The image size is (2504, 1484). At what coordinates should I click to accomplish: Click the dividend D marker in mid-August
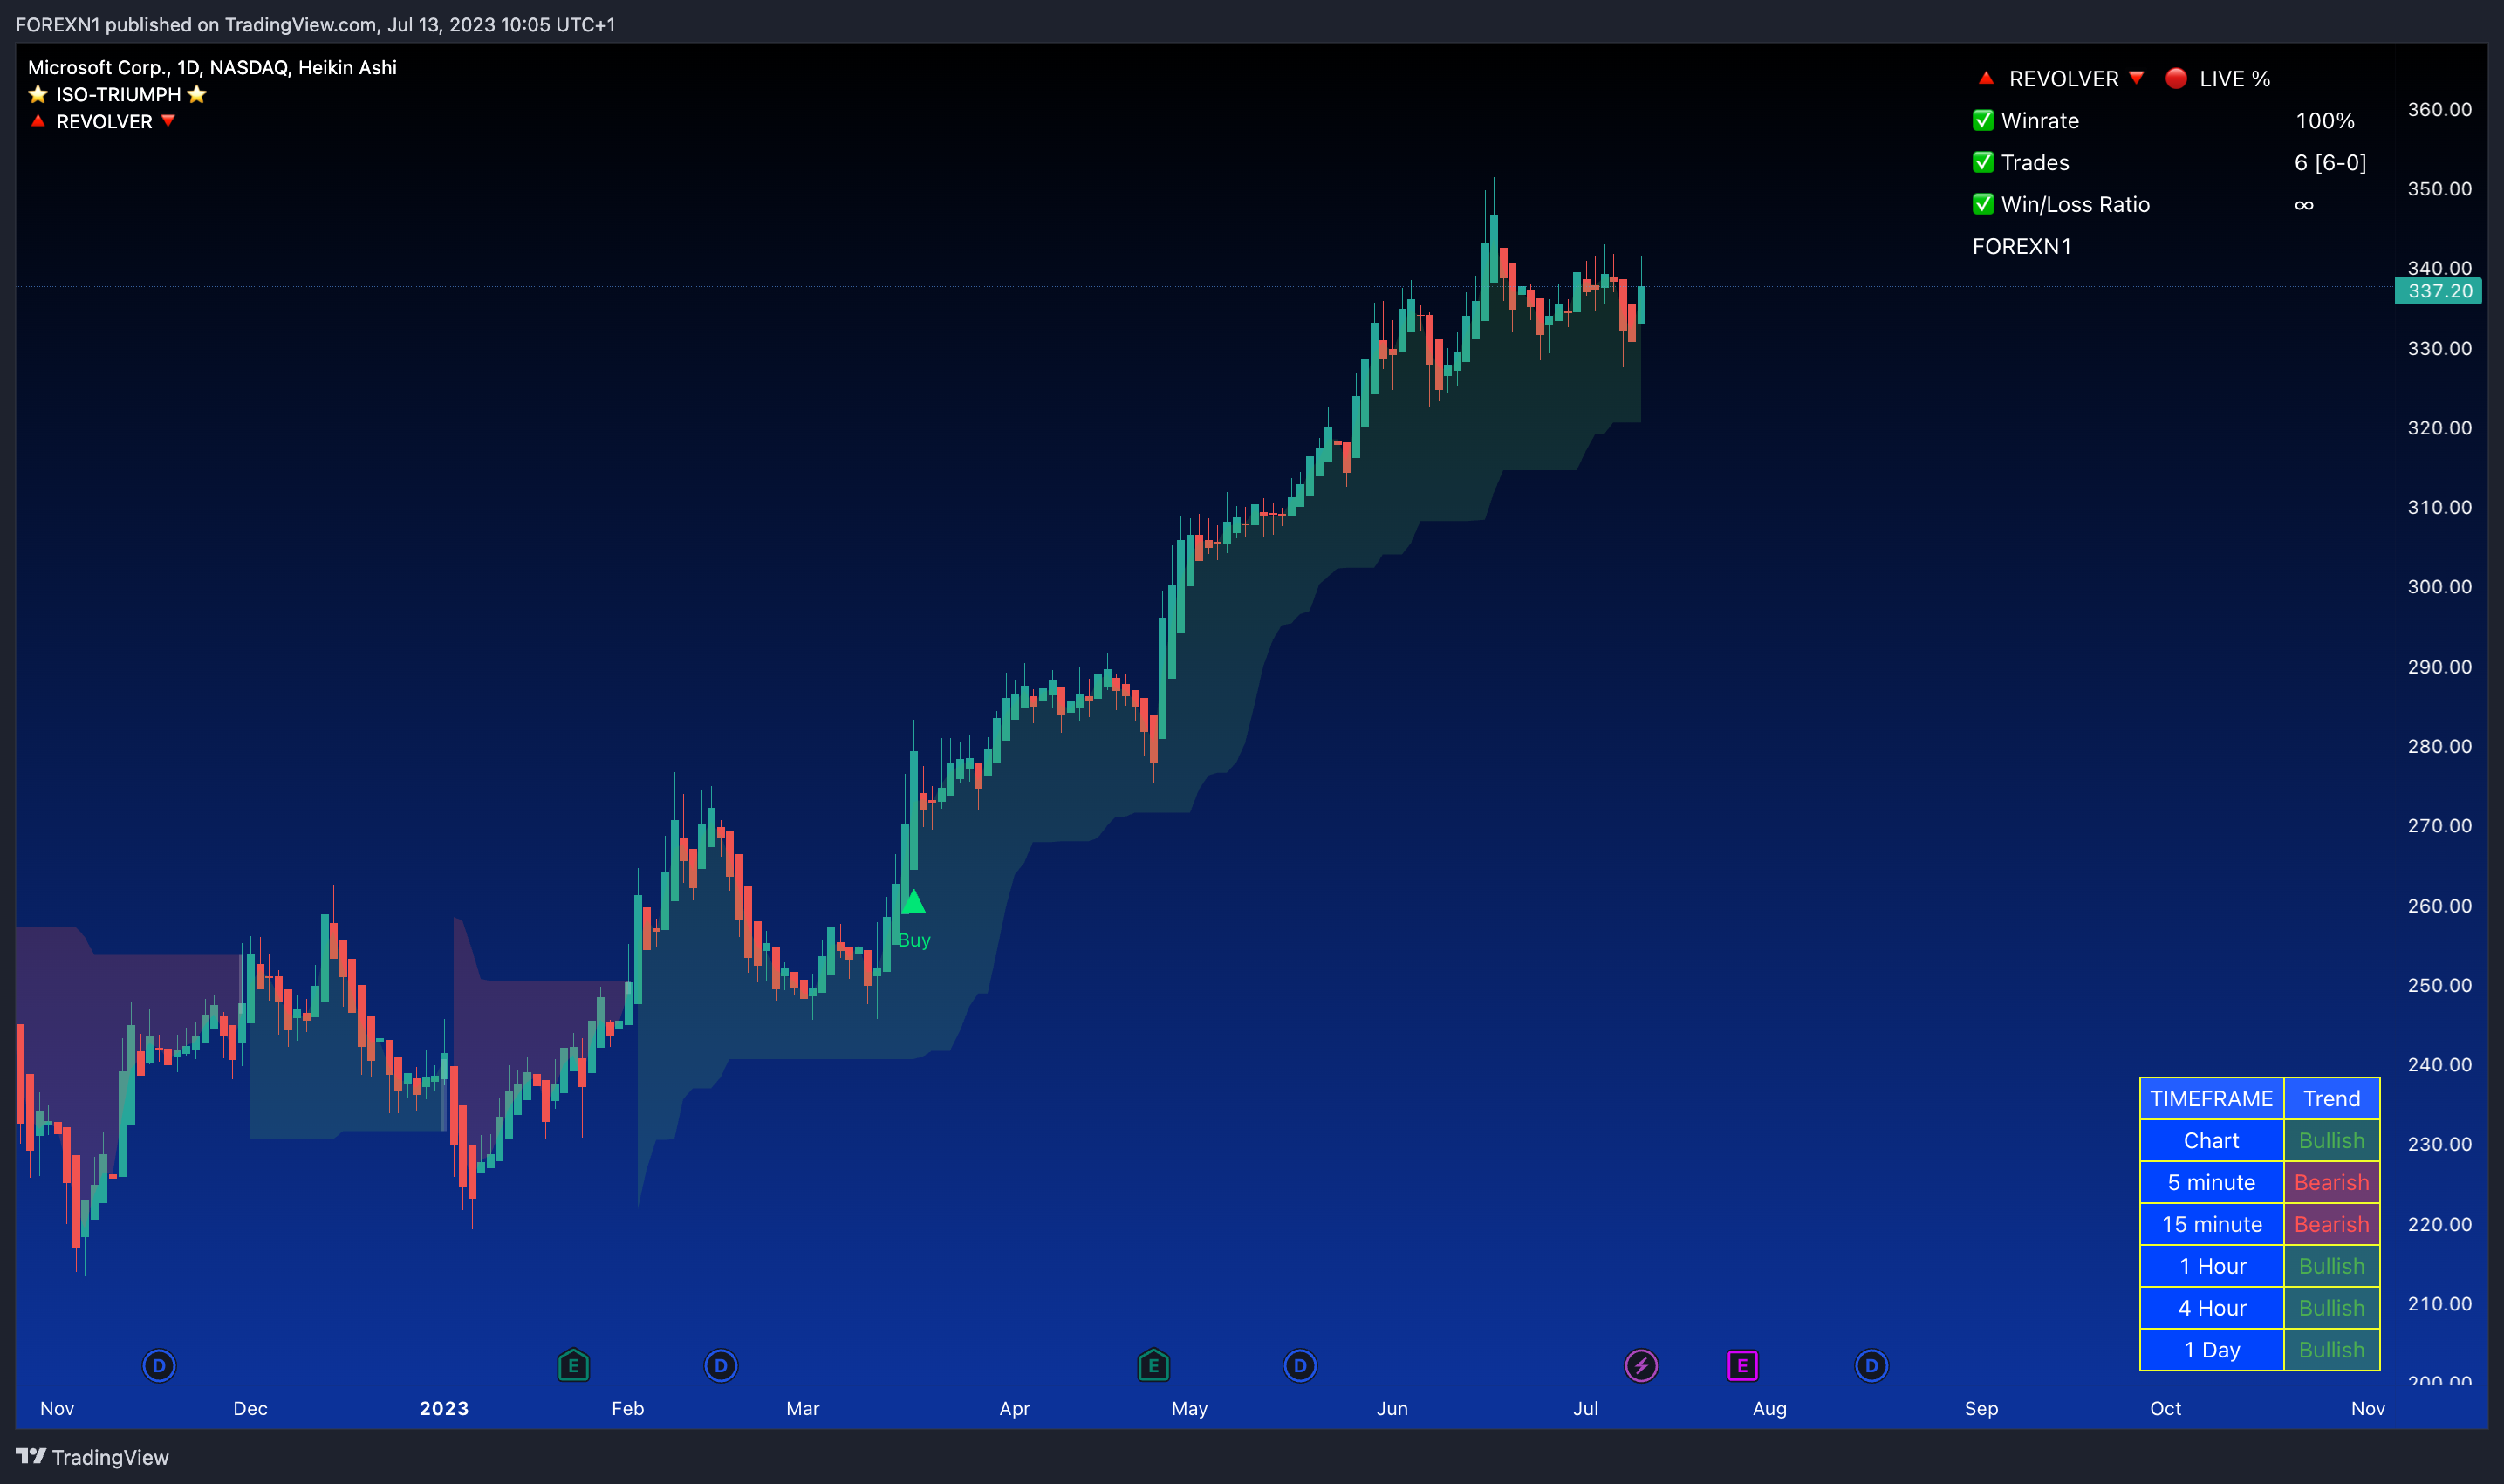coord(1871,1365)
